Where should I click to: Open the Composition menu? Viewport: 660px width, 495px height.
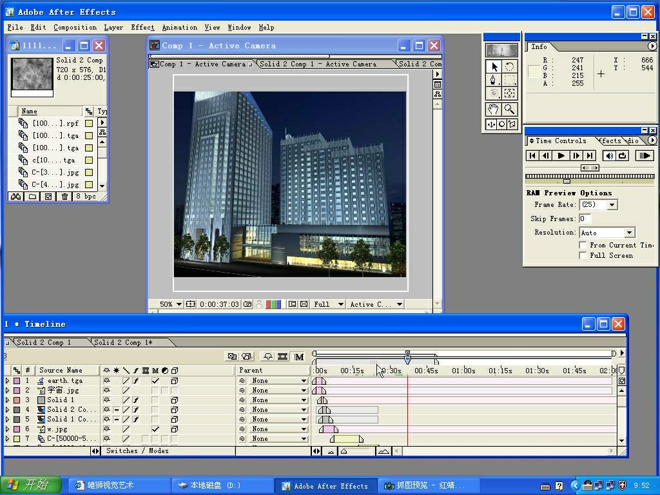point(75,28)
